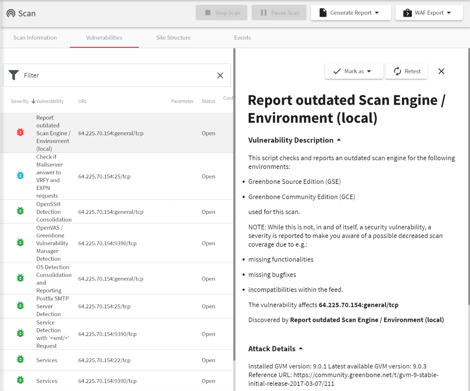Screen dimensions: 470x391
Task: Click the Vulnerability Description heading
Action: pos(291,140)
